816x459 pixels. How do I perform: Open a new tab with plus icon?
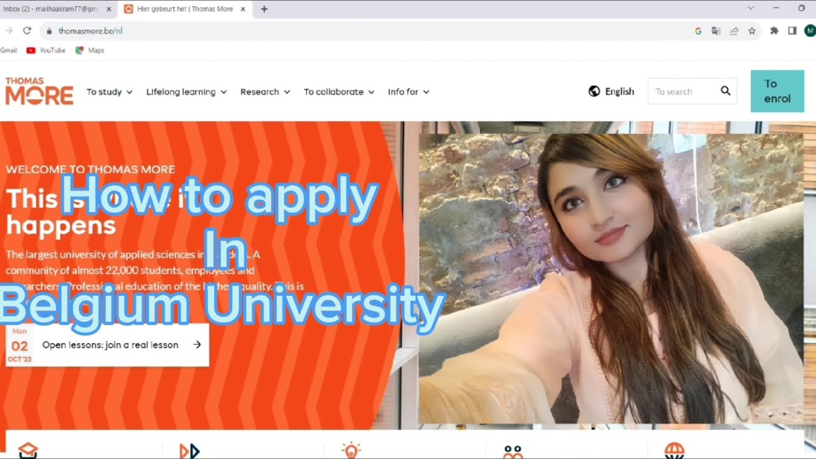point(264,9)
